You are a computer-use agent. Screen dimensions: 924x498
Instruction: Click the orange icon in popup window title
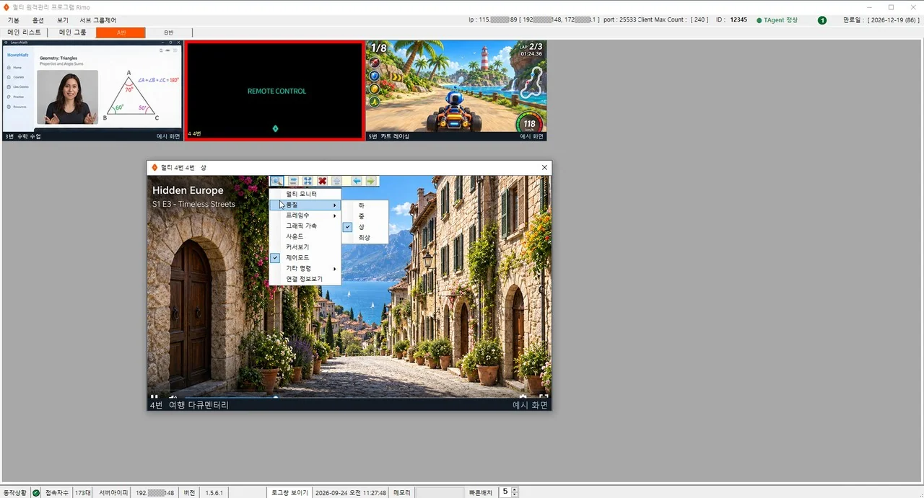click(154, 167)
